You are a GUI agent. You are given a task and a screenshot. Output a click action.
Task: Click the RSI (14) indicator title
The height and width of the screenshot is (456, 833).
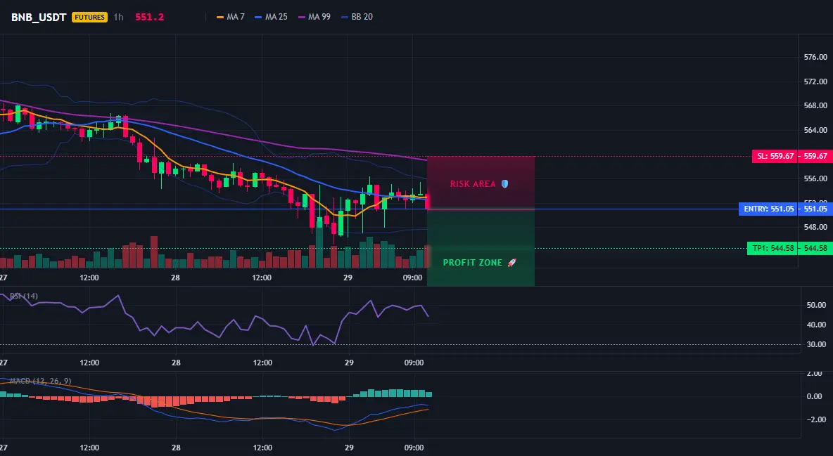24,296
